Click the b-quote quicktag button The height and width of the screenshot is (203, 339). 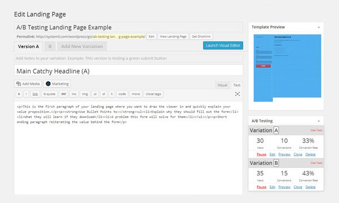click(50, 94)
